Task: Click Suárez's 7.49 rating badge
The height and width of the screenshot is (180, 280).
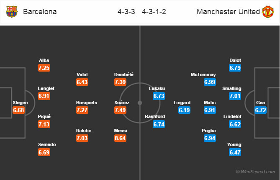Action: tap(121, 110)
